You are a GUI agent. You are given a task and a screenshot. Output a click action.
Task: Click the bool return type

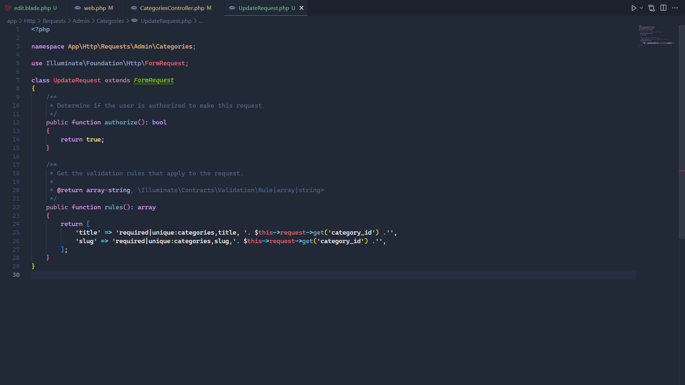[x=159, y=122]
